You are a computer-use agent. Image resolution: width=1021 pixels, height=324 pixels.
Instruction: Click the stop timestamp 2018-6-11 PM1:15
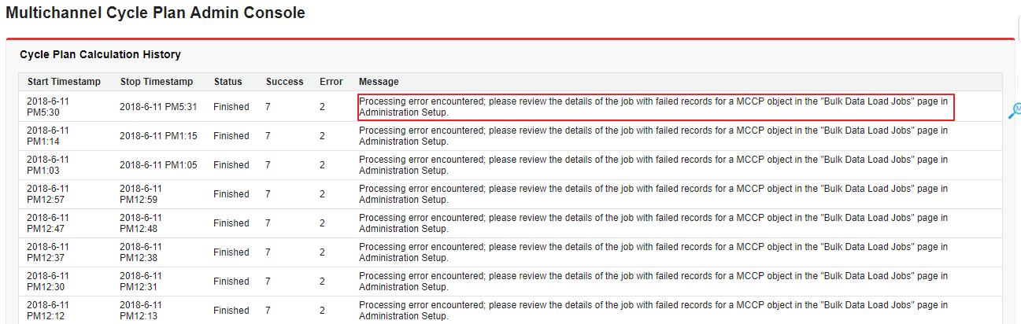pos(158,136)
